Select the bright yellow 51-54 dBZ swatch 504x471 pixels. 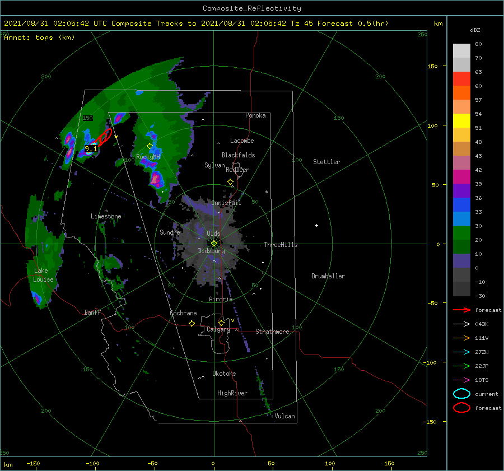(x=461, y=121)
